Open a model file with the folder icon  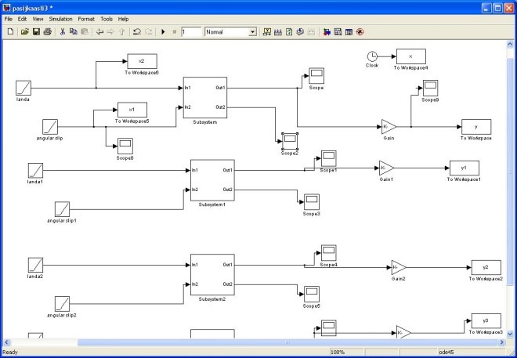tap(25, 32)
